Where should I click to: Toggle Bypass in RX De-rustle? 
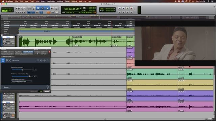pyautogui.click(x=6, y=87)
